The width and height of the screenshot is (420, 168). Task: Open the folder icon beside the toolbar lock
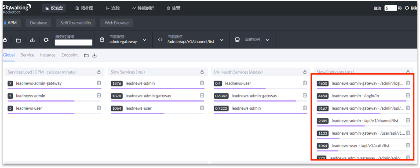pyautogui.click(x=18, y=40)
